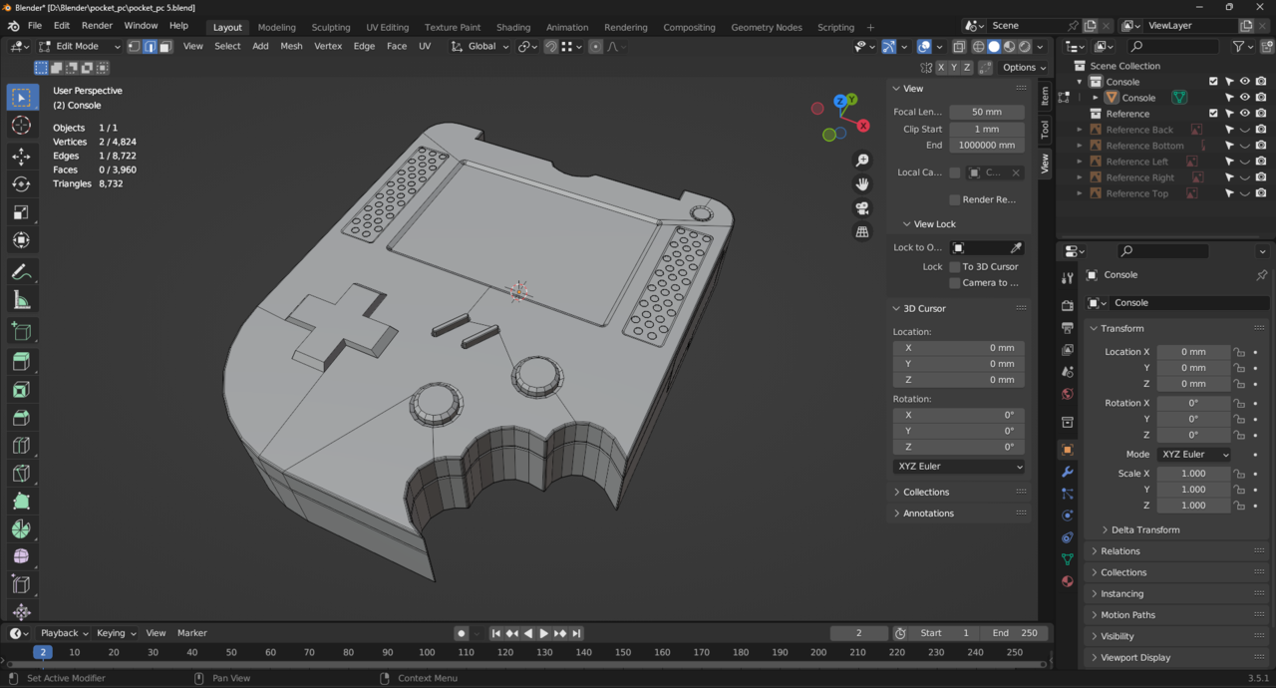Open the Mesh menu
The height and width of the screenshot is (688, 1276).
(x=291, y=46)
